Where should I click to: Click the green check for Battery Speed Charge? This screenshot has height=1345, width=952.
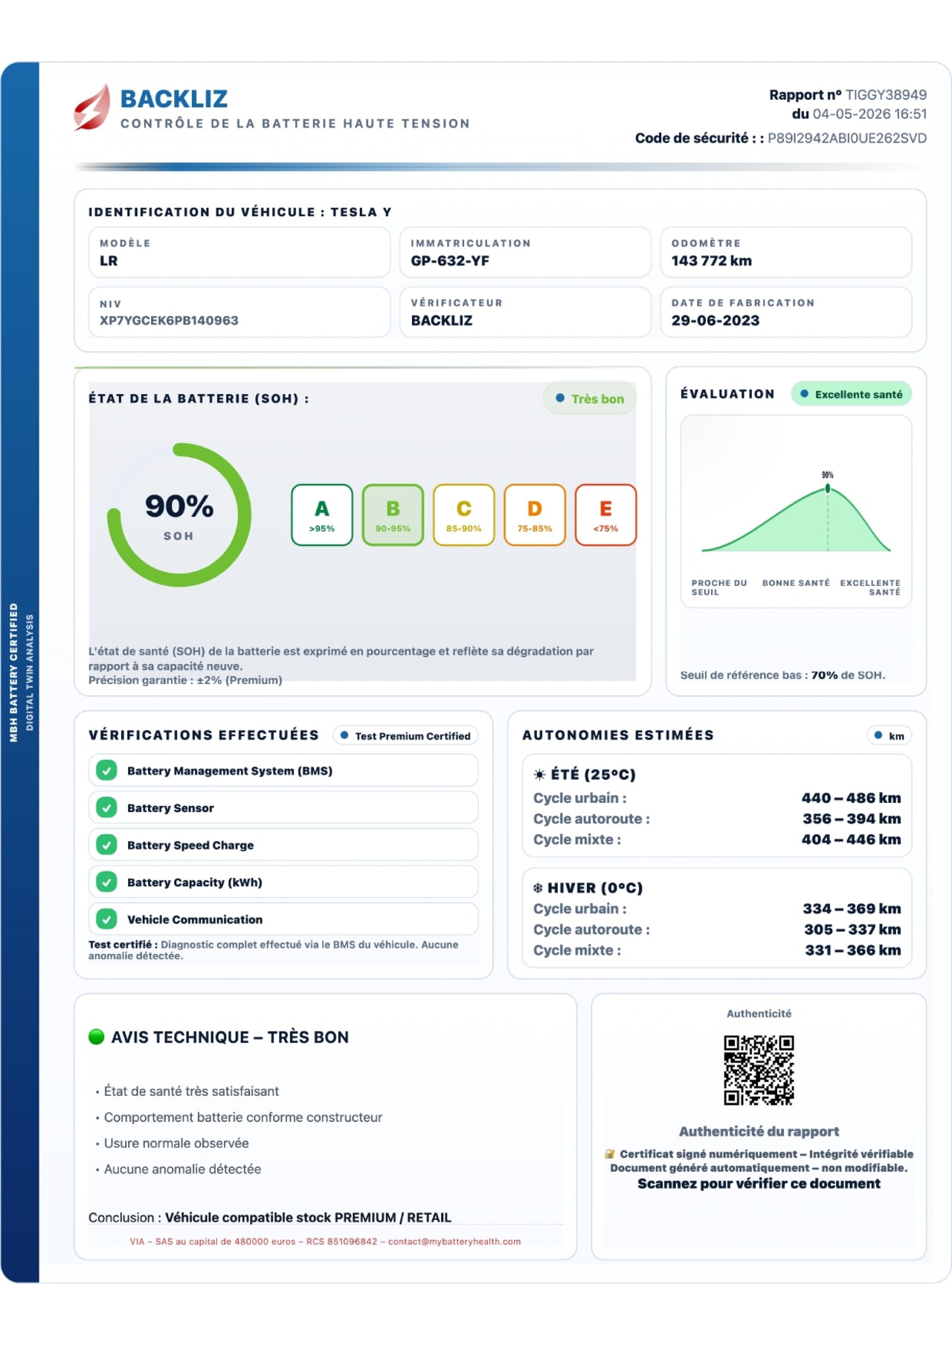[x=107, y=845]
